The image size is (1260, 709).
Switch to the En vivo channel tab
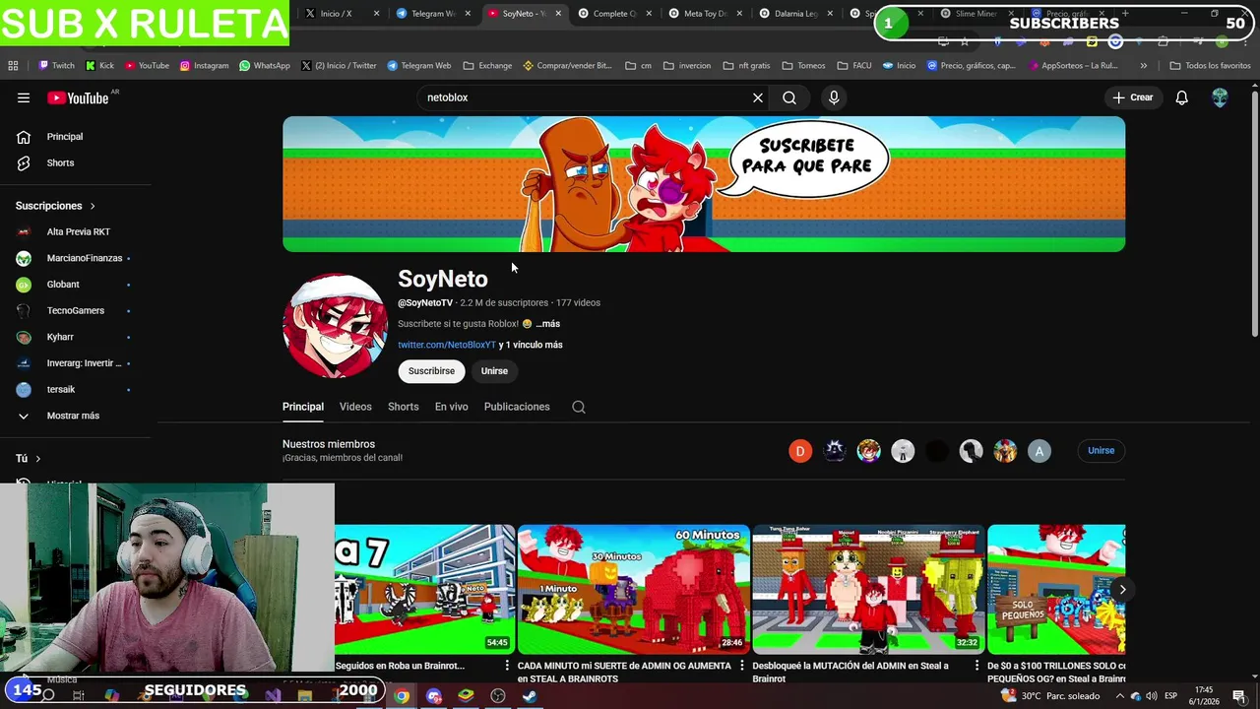click(x=452, y=407)
